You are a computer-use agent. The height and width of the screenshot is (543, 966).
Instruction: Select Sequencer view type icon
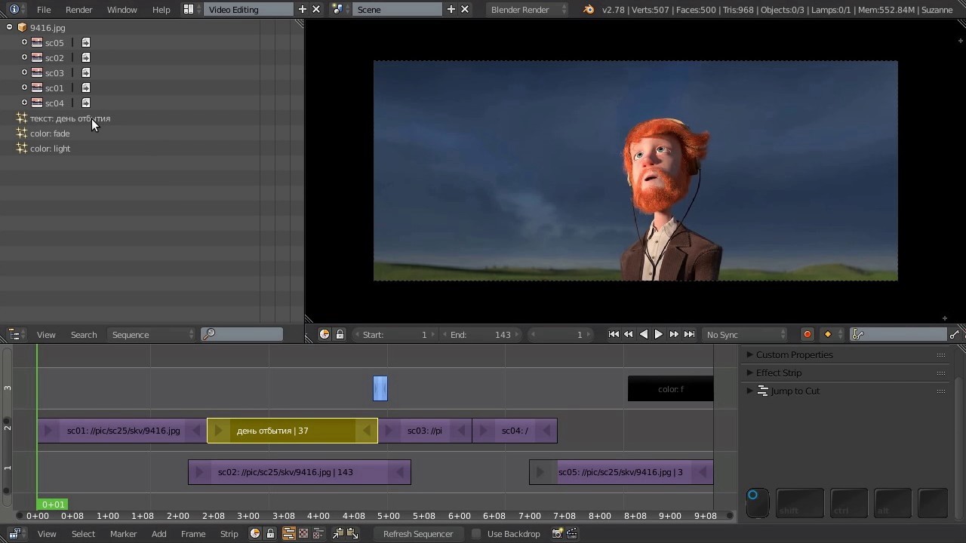[288, 534]
